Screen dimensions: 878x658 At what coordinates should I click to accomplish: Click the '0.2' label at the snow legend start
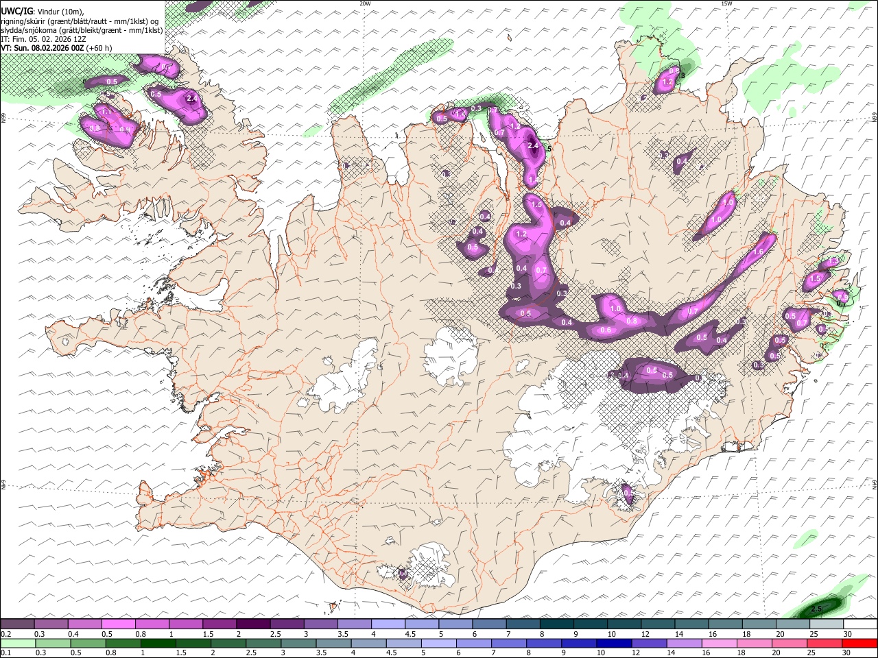click(5, 633)
